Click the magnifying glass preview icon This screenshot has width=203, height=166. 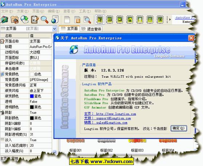pos(45,20)
